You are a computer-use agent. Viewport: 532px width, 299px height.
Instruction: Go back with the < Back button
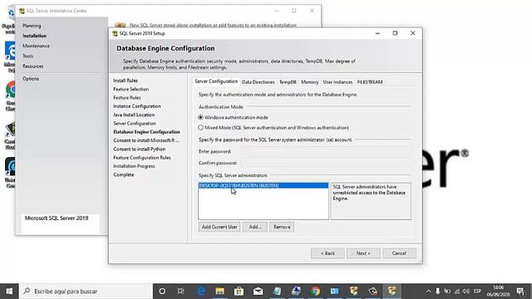[x=328, y=253]
